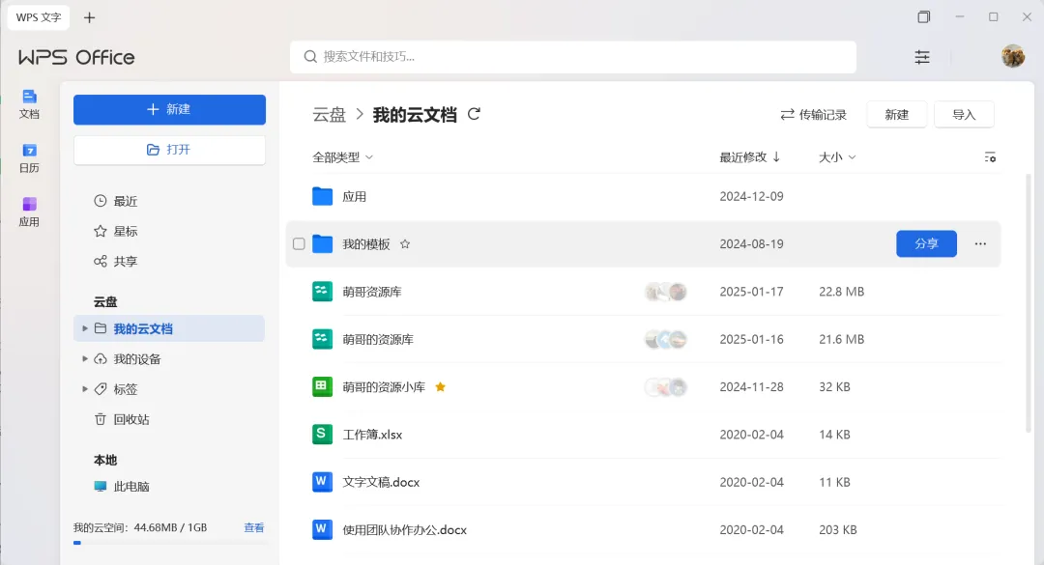
Task: Open more options for 我的模板 row
Action: pyautogui.click(x=980, y=243)
